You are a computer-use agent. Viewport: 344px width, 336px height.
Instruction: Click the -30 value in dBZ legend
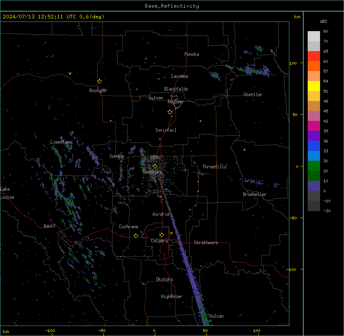(x=327, y=211)
